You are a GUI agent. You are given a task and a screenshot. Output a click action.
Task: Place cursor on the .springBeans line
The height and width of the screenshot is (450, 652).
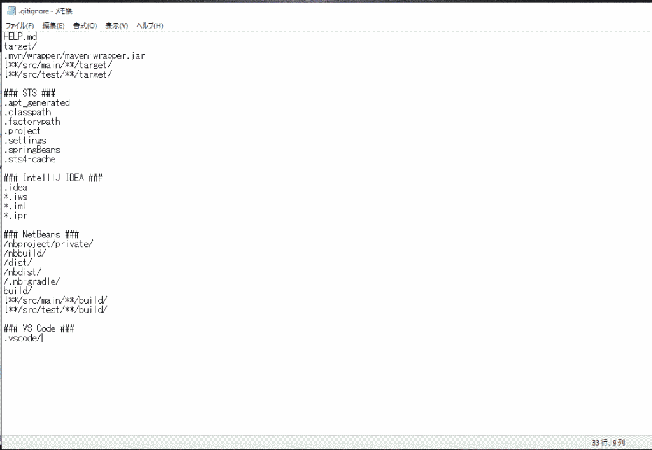click(x=32, y=150)
